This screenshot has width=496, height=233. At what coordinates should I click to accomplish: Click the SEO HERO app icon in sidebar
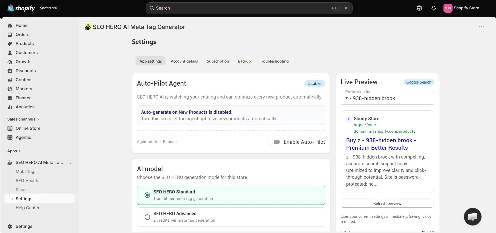click(10, 162)
